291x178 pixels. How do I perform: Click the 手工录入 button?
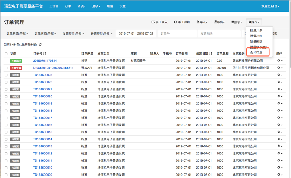[x=159, y=22]
